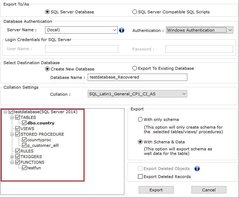Select SQL Server Database export option
This screenshot has width=239, height=198.
tap(48, 12)
